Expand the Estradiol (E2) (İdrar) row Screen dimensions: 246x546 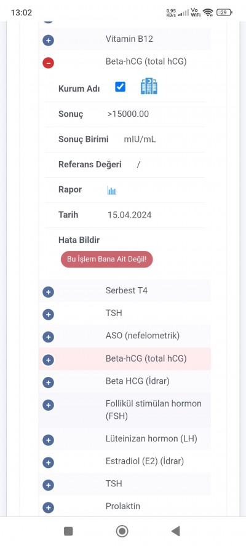pyautogui.click(x=125, y=462)
